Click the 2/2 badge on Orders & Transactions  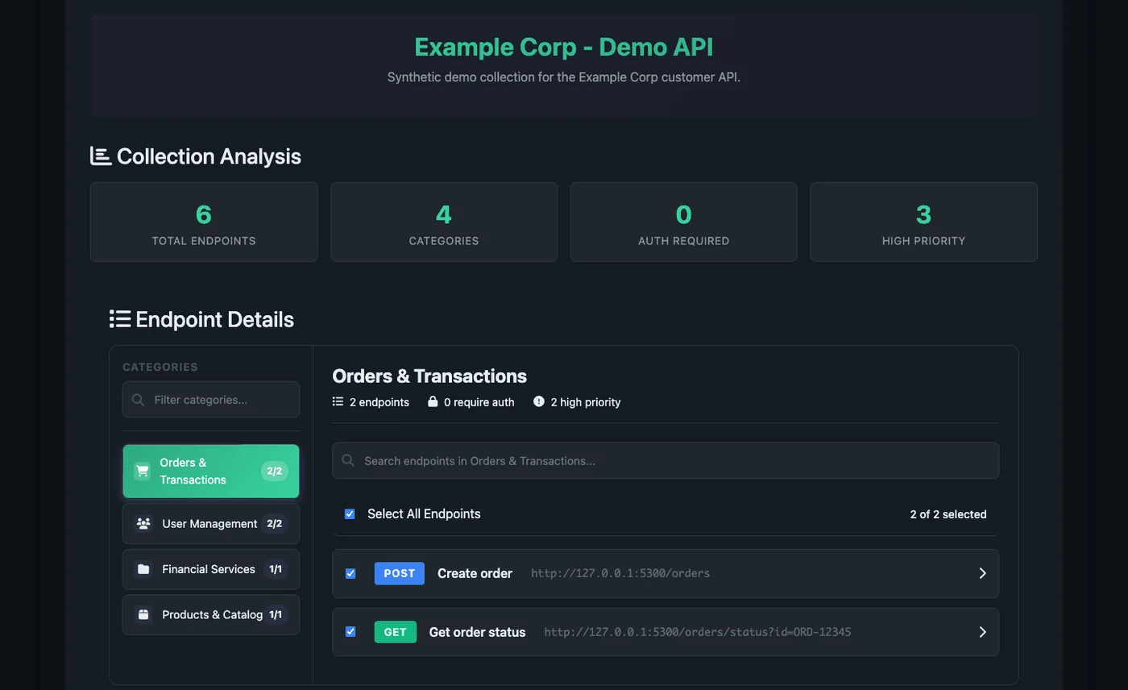tap(274, 471)
